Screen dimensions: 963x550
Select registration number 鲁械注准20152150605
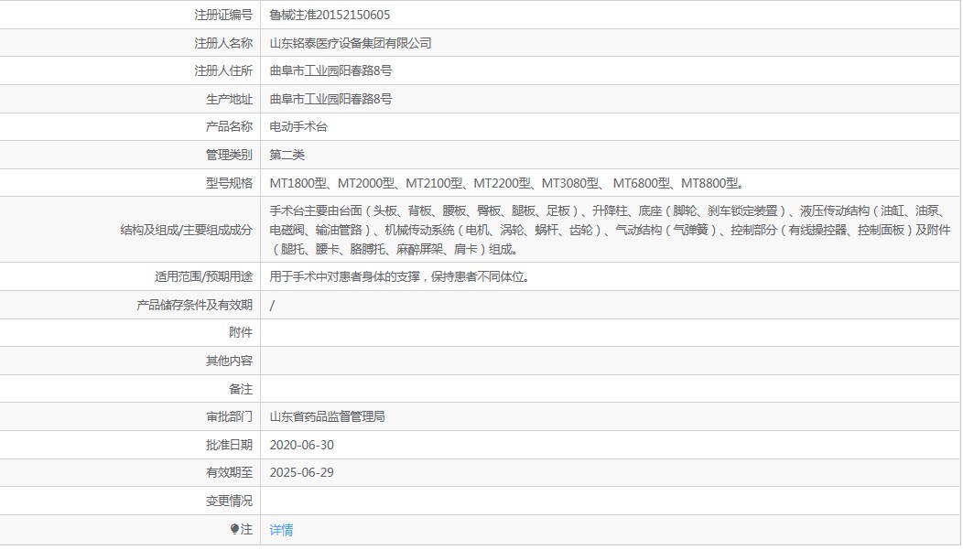tap(330, 16)
